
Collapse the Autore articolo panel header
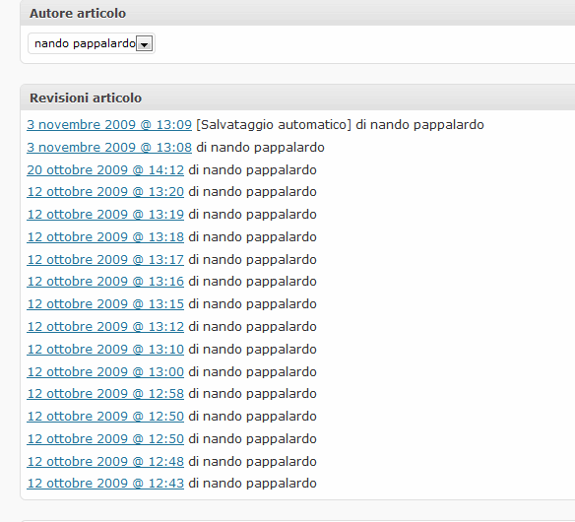pos(297,13)
